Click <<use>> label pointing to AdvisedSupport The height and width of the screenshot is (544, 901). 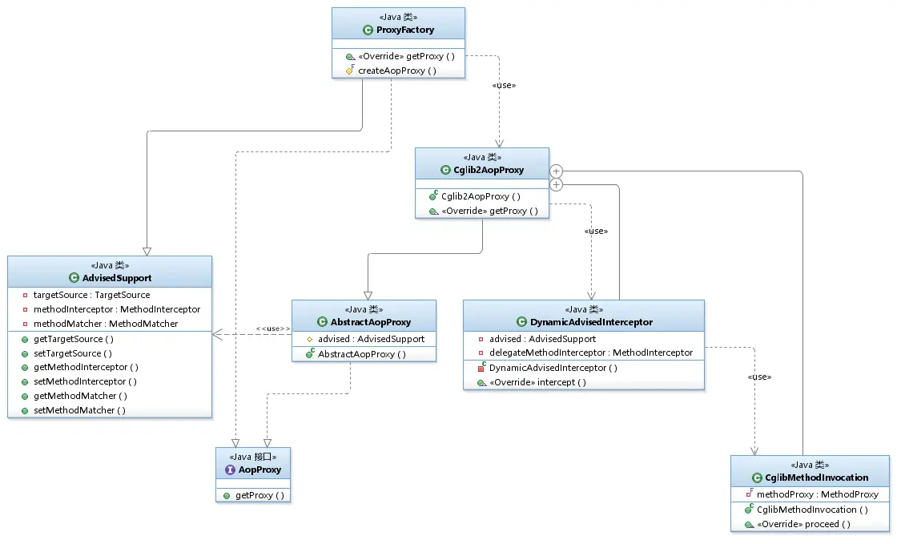(273, 329)
